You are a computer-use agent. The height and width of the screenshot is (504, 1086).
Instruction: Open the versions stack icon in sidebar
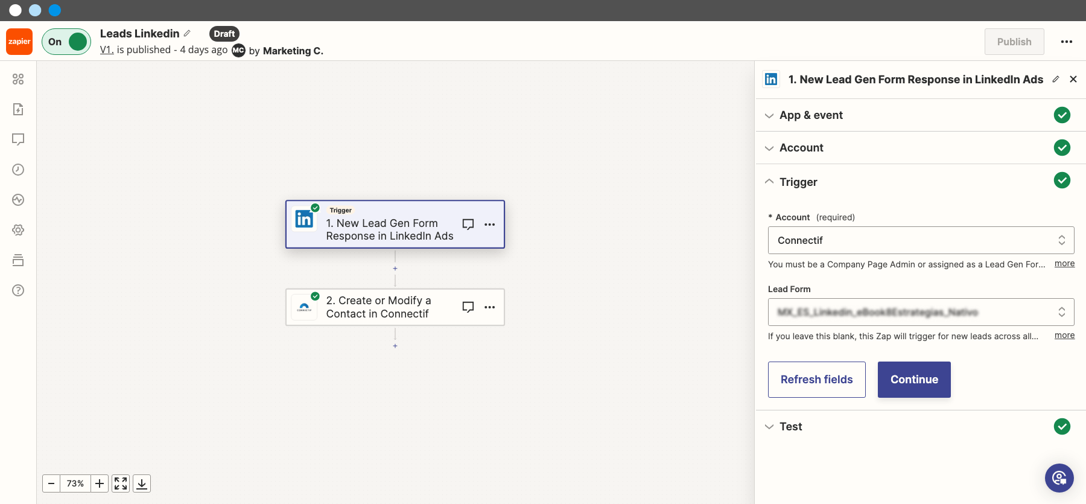point(18,260)
